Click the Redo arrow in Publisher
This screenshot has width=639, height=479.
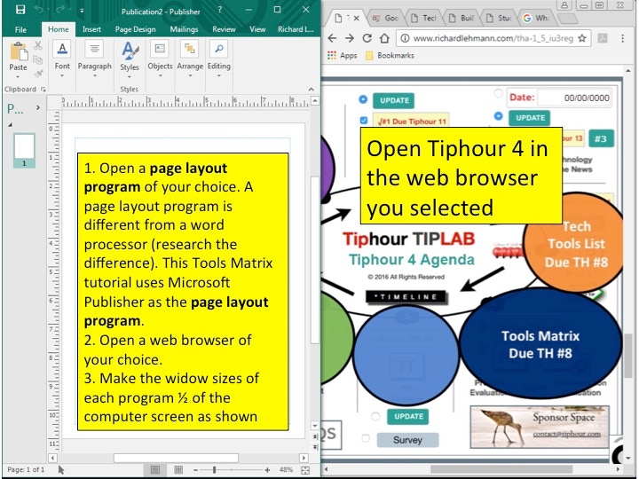click(x=62, y=10)
